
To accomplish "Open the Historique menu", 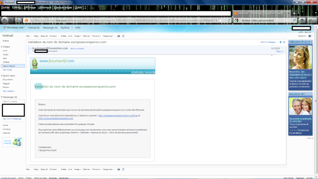I will coord(45,8).
